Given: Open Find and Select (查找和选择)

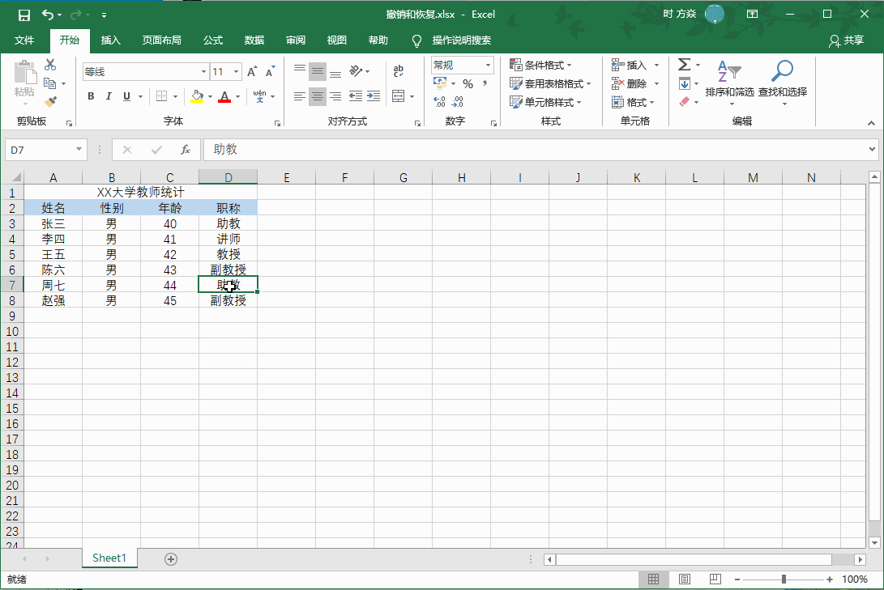Looking at the screenshot, I should point(783,83).
